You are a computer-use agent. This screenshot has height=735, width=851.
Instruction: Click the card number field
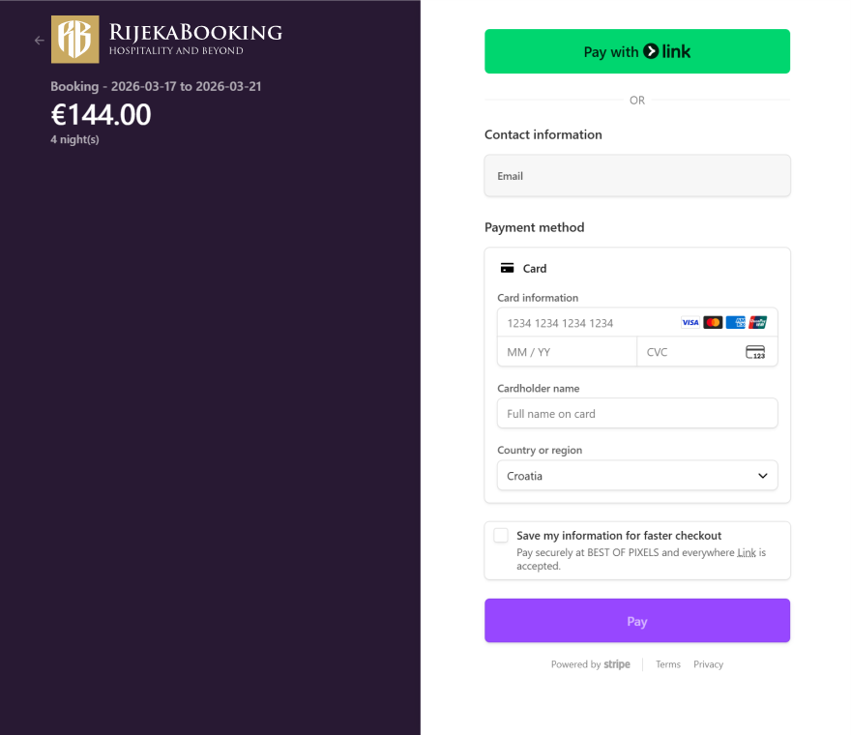(585, 323)
